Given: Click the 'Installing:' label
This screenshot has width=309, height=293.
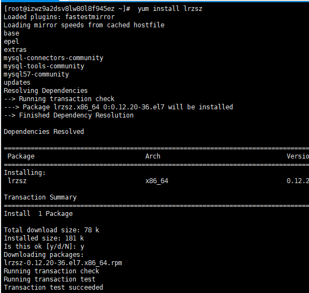Looking at the screenshot, I should tap(25, 173).
